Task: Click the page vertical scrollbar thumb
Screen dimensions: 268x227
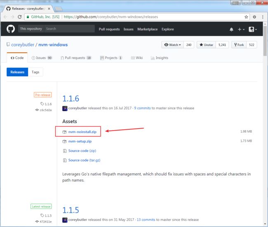Action: click(x=265, y=41)
